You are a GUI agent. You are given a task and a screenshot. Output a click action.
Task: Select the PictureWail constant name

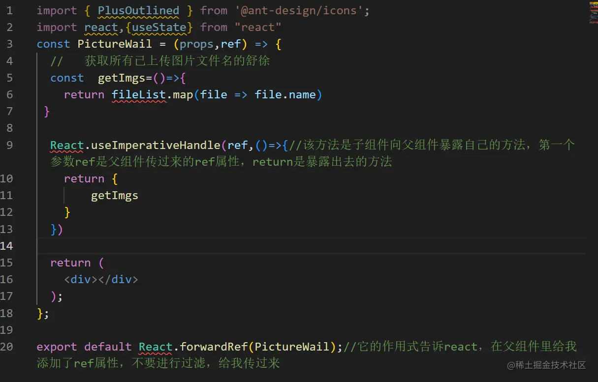pyautogui.click(x=114, y=44)
